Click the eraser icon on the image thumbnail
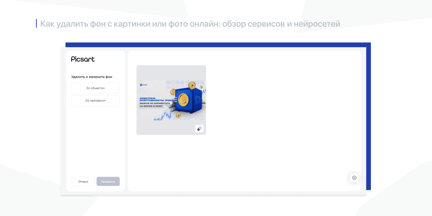Screen dimensions: 432x216 (x=199, y=129)
